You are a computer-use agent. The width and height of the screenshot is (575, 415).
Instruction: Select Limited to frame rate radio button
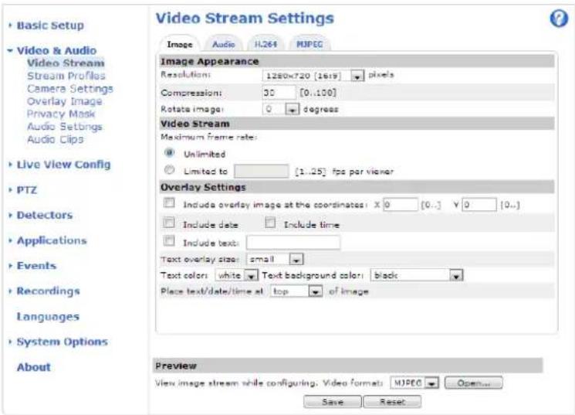coord(169,170)
